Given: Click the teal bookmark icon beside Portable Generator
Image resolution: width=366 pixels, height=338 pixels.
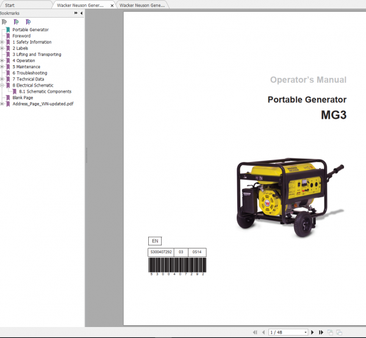Looking at the screenshot, I should point(8,30).
